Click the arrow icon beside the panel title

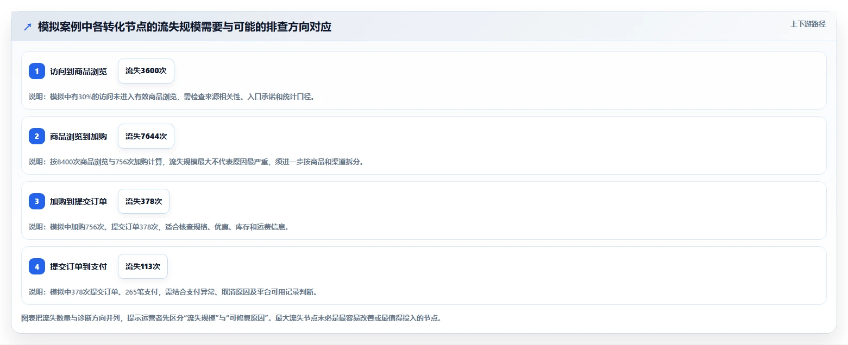pos(28,27)
